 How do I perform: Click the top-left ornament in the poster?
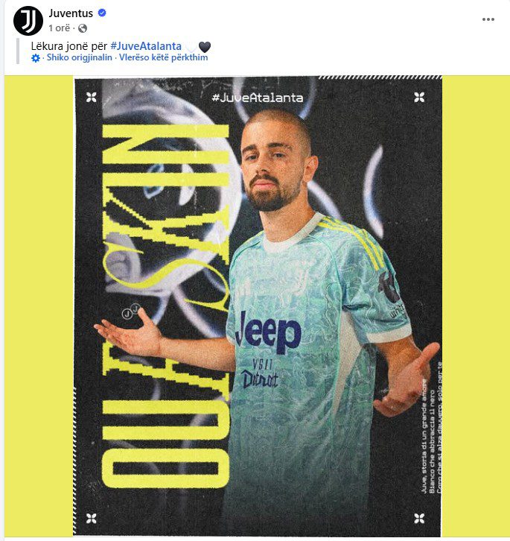(92, 98)
